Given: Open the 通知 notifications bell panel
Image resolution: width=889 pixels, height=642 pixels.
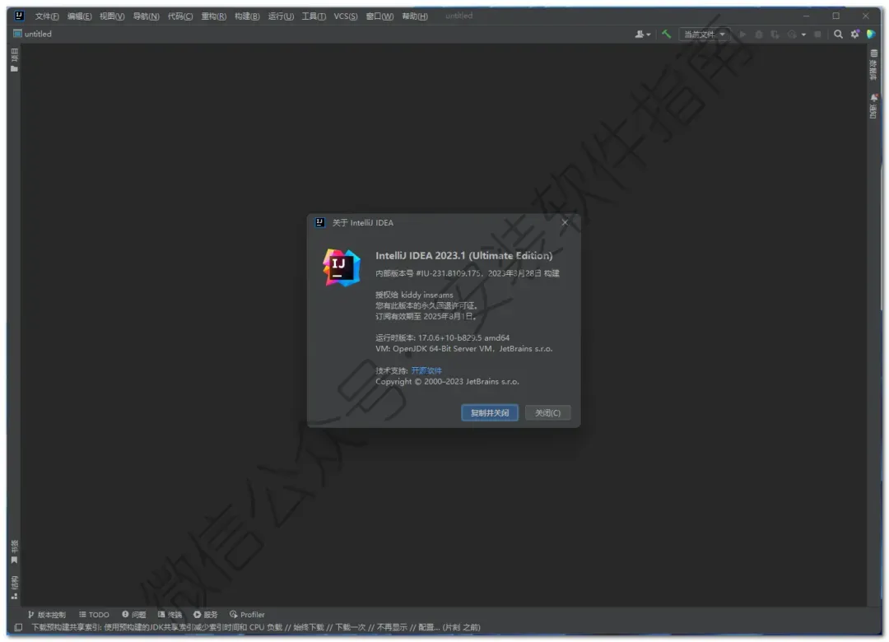Looking at the screenshot, I should click(x=873, y=107).
